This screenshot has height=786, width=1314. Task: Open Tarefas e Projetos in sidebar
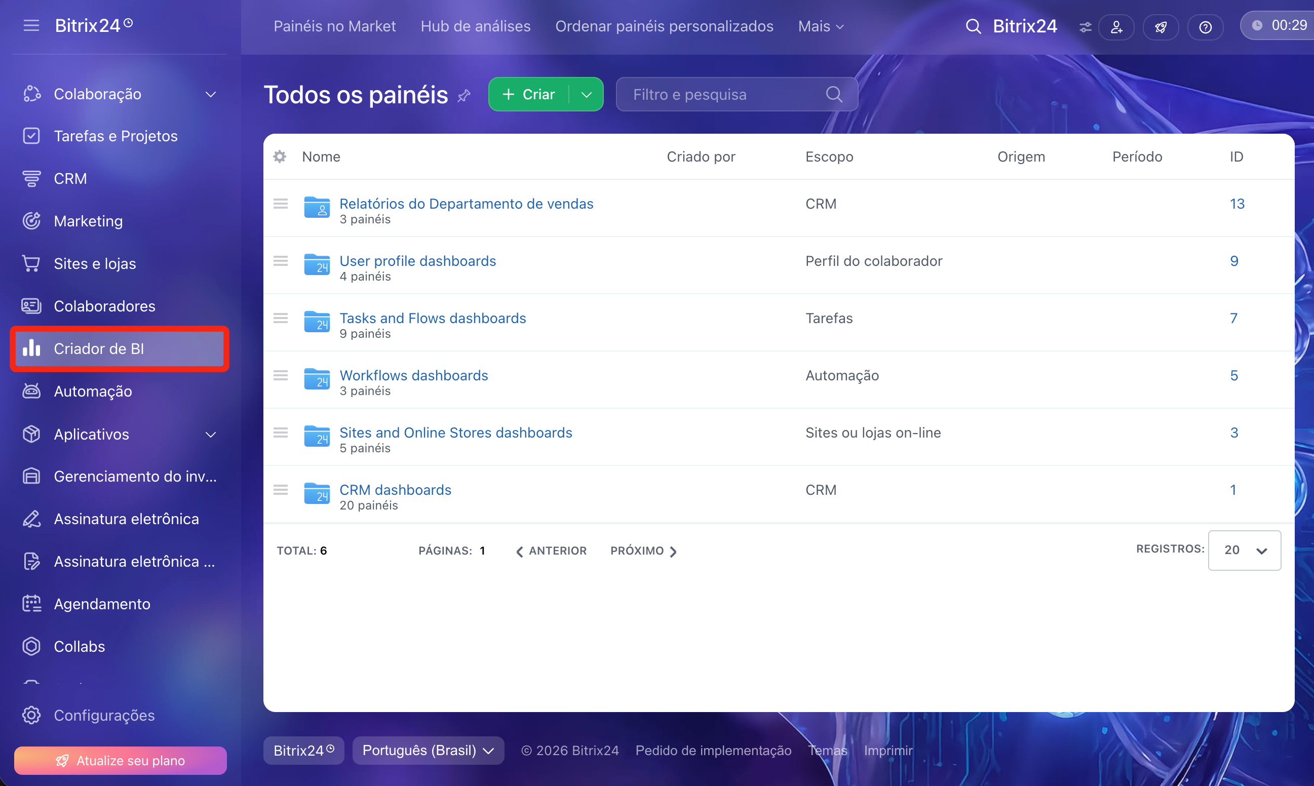tap(120, 136)
